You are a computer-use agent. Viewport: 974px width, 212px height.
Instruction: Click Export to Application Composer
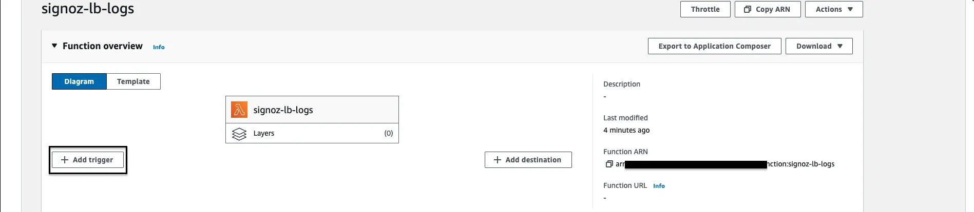[715, 46]
